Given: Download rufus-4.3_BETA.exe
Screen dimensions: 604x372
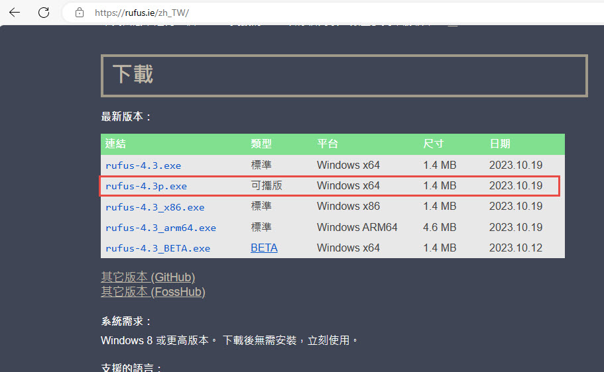Looking at the screenshot, I should click(x=158, y=248).
